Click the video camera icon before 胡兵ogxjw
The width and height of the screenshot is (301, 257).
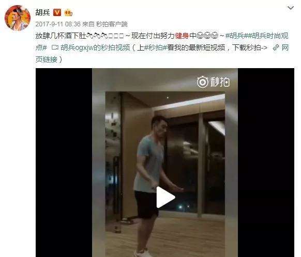click(x=55, y=47)
